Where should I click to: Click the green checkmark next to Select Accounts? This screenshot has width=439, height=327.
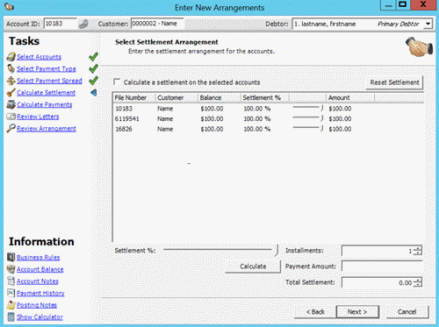(93, 57)
